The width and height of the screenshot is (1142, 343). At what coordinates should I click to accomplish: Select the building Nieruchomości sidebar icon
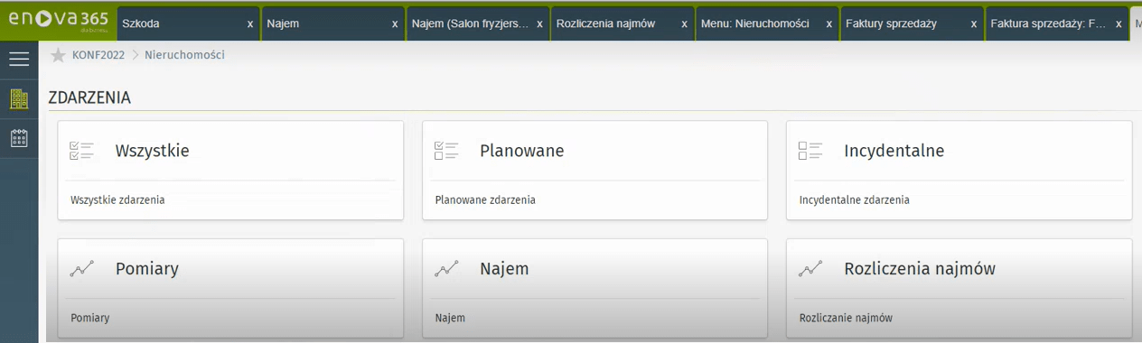19,99
